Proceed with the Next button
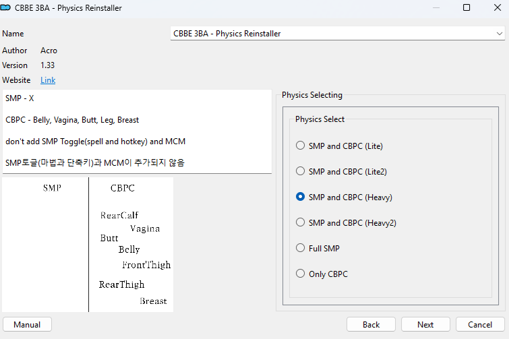This screenshot has width=509, height=339. (425, 324)
